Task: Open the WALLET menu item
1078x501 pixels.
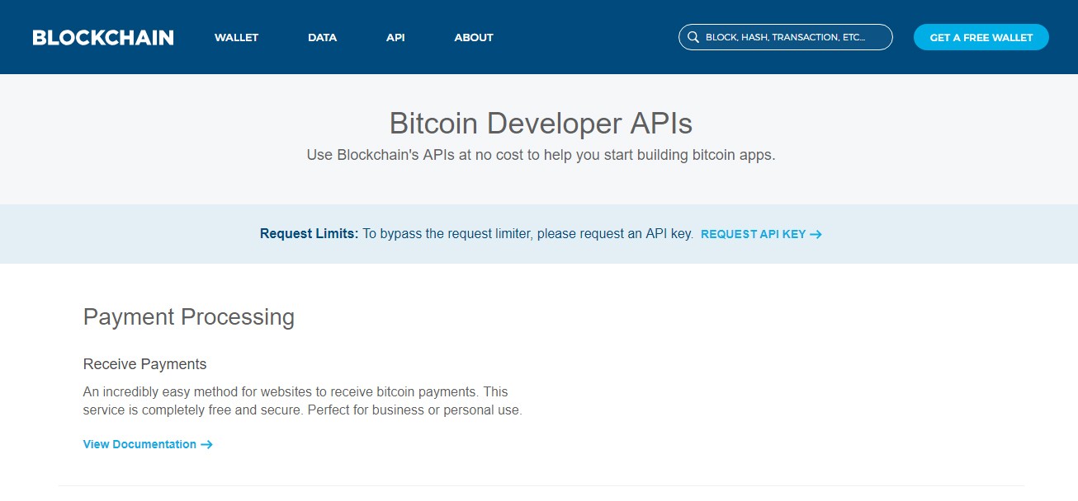Action: pos(236,37)
